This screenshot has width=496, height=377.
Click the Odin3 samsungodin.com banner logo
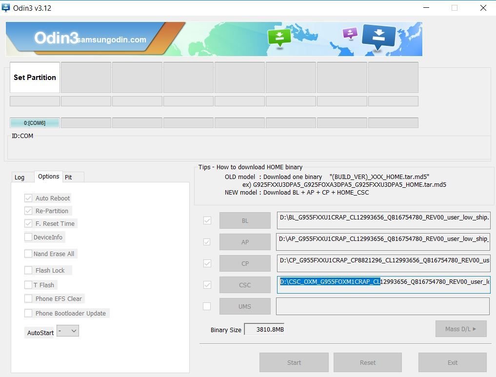pos(90,38)
